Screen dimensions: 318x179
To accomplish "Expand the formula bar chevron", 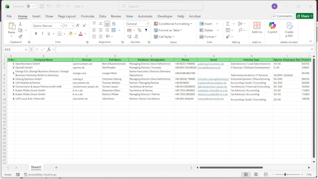I will click(x=312, y=49).
